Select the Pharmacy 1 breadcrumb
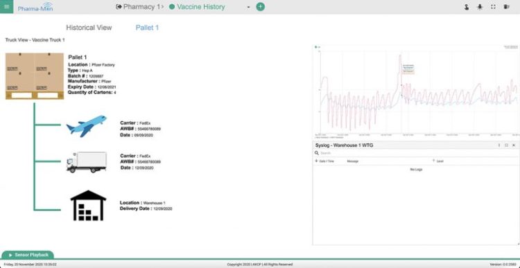520x268 pixels. (142, 7)
